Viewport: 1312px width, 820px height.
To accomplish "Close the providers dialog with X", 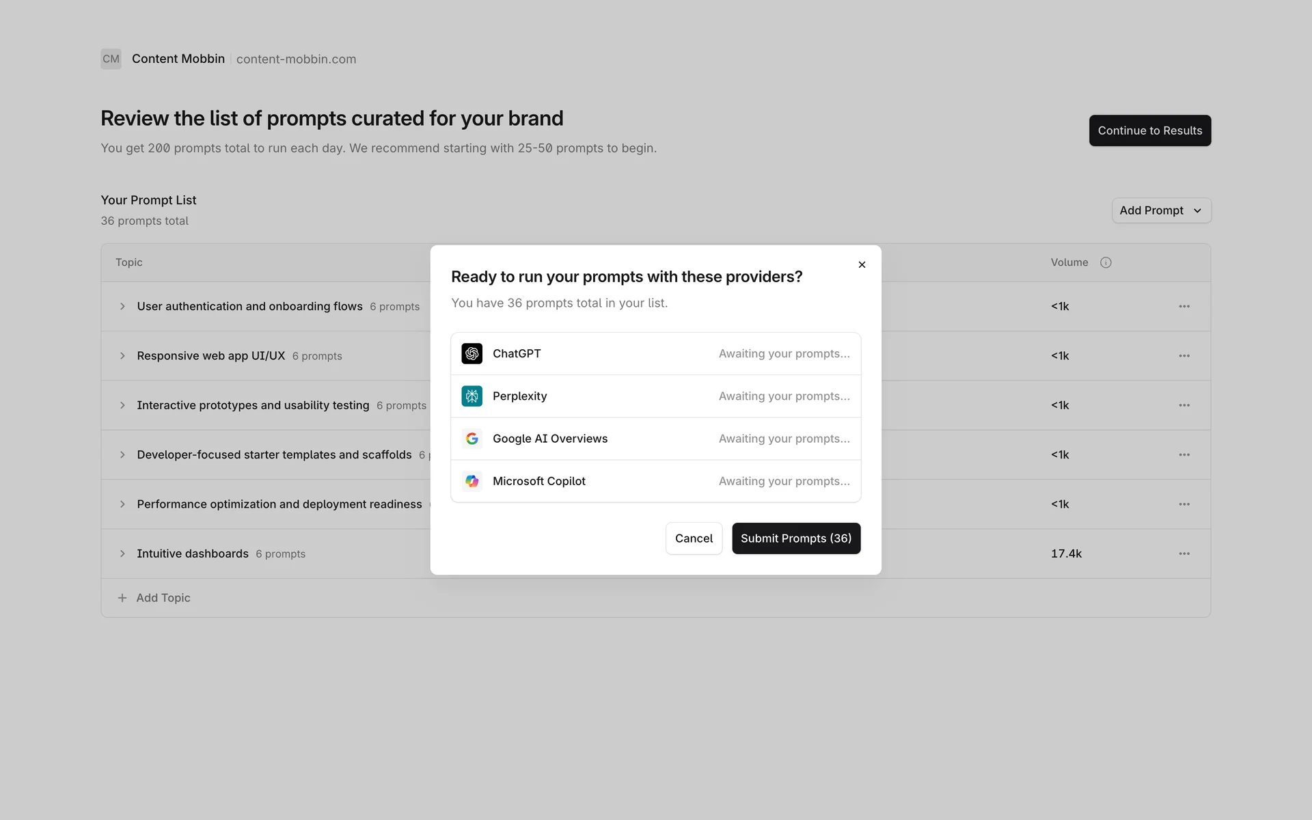I will click(862, 265).
